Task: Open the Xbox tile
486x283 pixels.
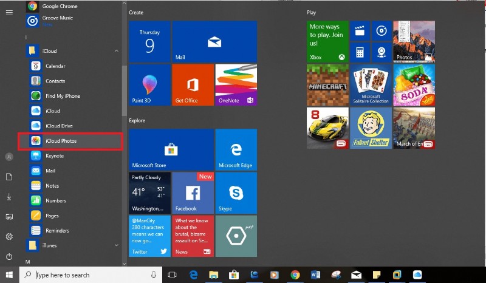Action: 327,41
